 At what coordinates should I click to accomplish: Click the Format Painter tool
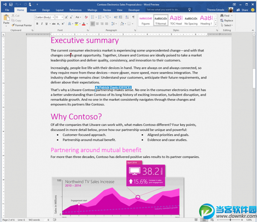pos(22,25)
